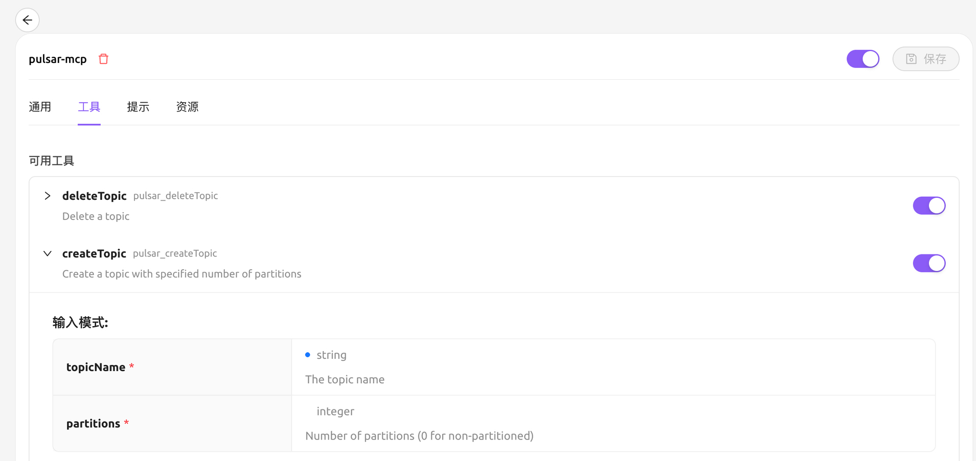Disable the createTopic tool switch
This screenshot has height=461, width=976.
(929, 263)
